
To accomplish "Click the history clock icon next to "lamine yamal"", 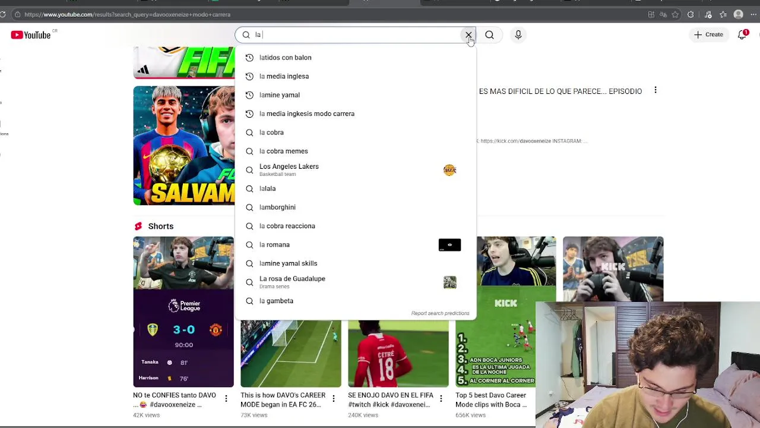I will pos(249,95).
